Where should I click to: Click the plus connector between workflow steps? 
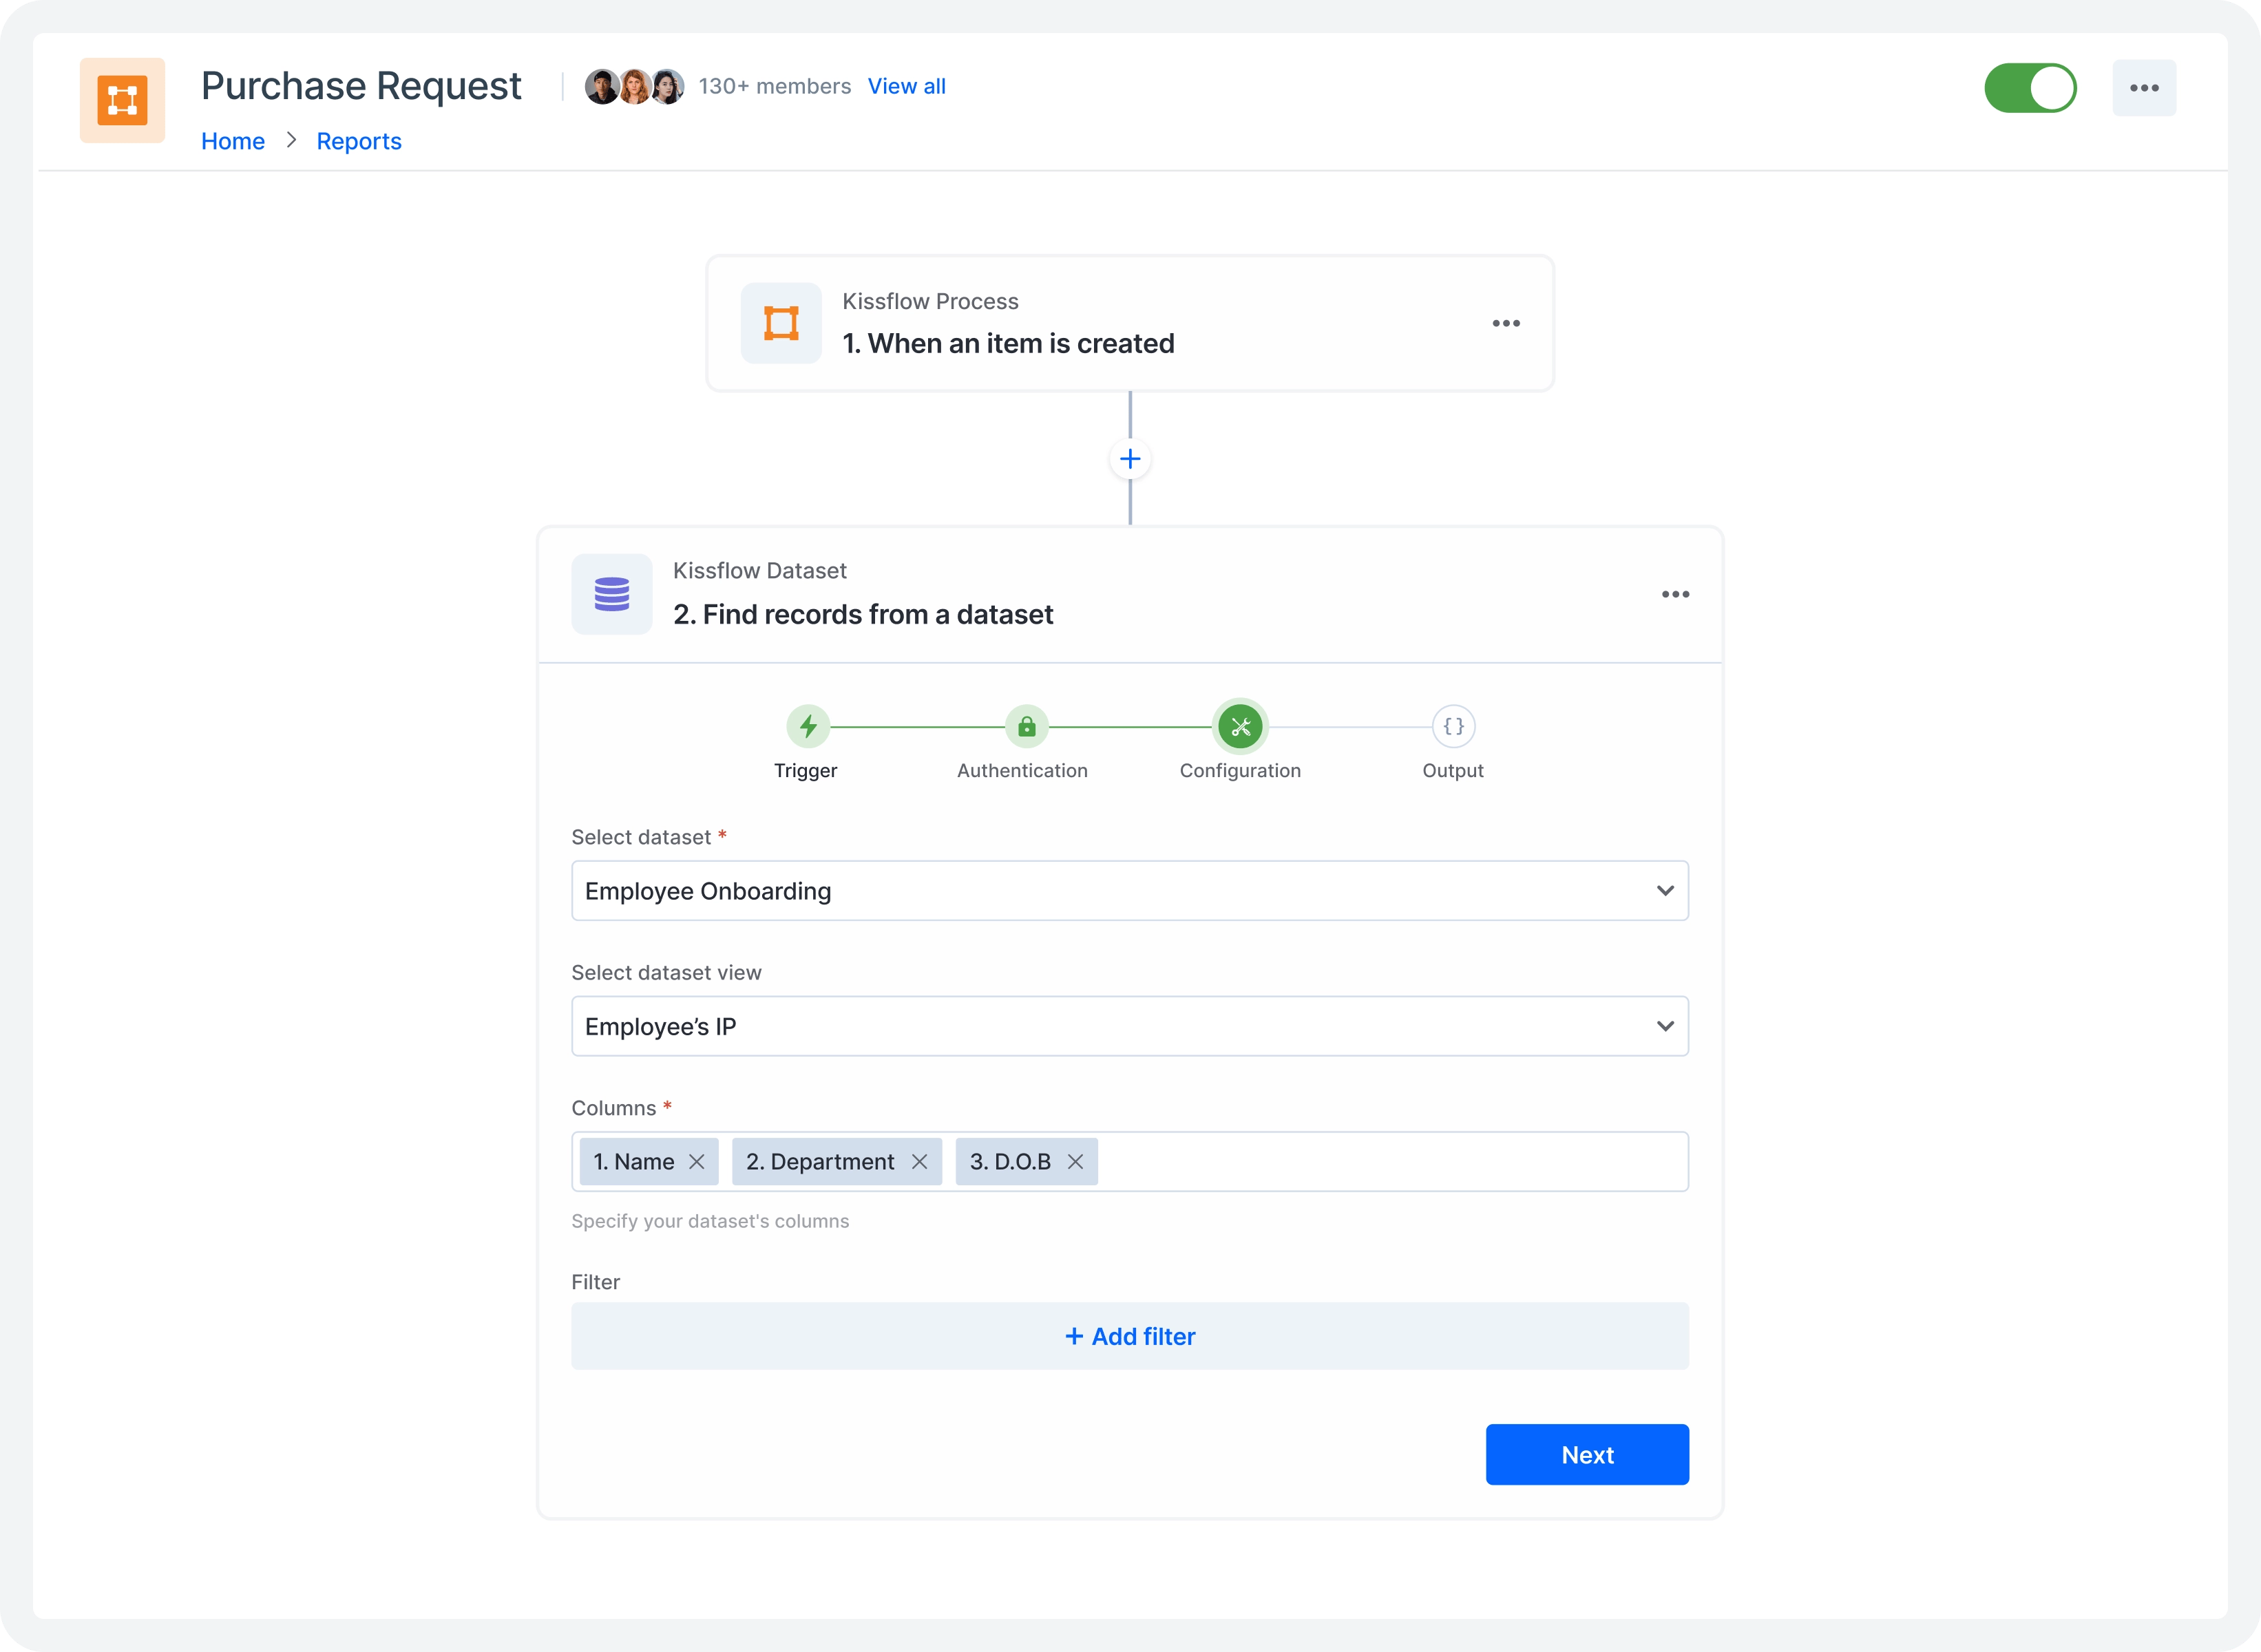coord(1130,460)
